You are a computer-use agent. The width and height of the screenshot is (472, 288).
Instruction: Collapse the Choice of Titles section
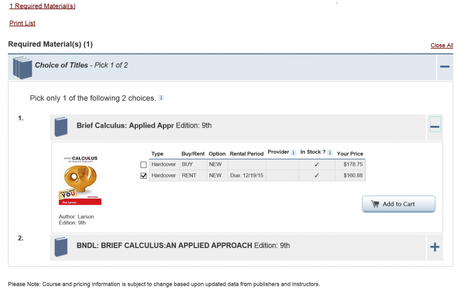coord(444,67)
